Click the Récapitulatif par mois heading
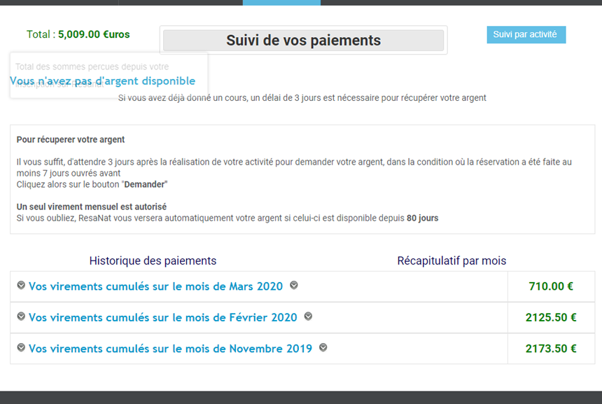This screenshot has width=602, height=404. (x=451, y=260)
